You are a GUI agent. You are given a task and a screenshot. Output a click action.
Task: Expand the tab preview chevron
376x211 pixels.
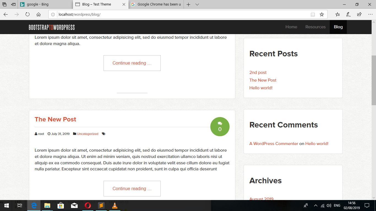197,4
